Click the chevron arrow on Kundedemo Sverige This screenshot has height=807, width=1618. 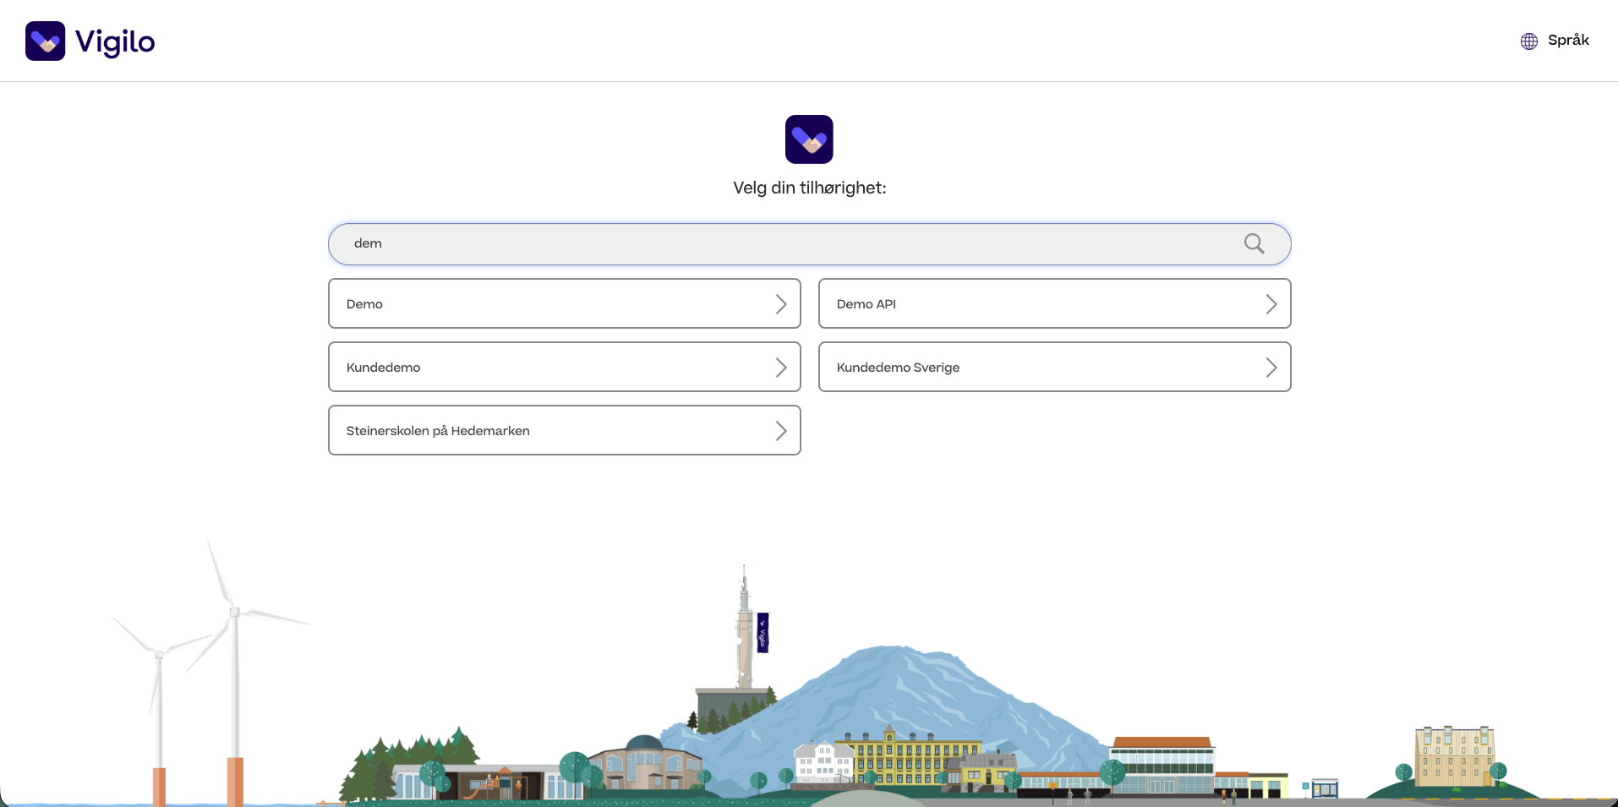[x=1271, y=368]
